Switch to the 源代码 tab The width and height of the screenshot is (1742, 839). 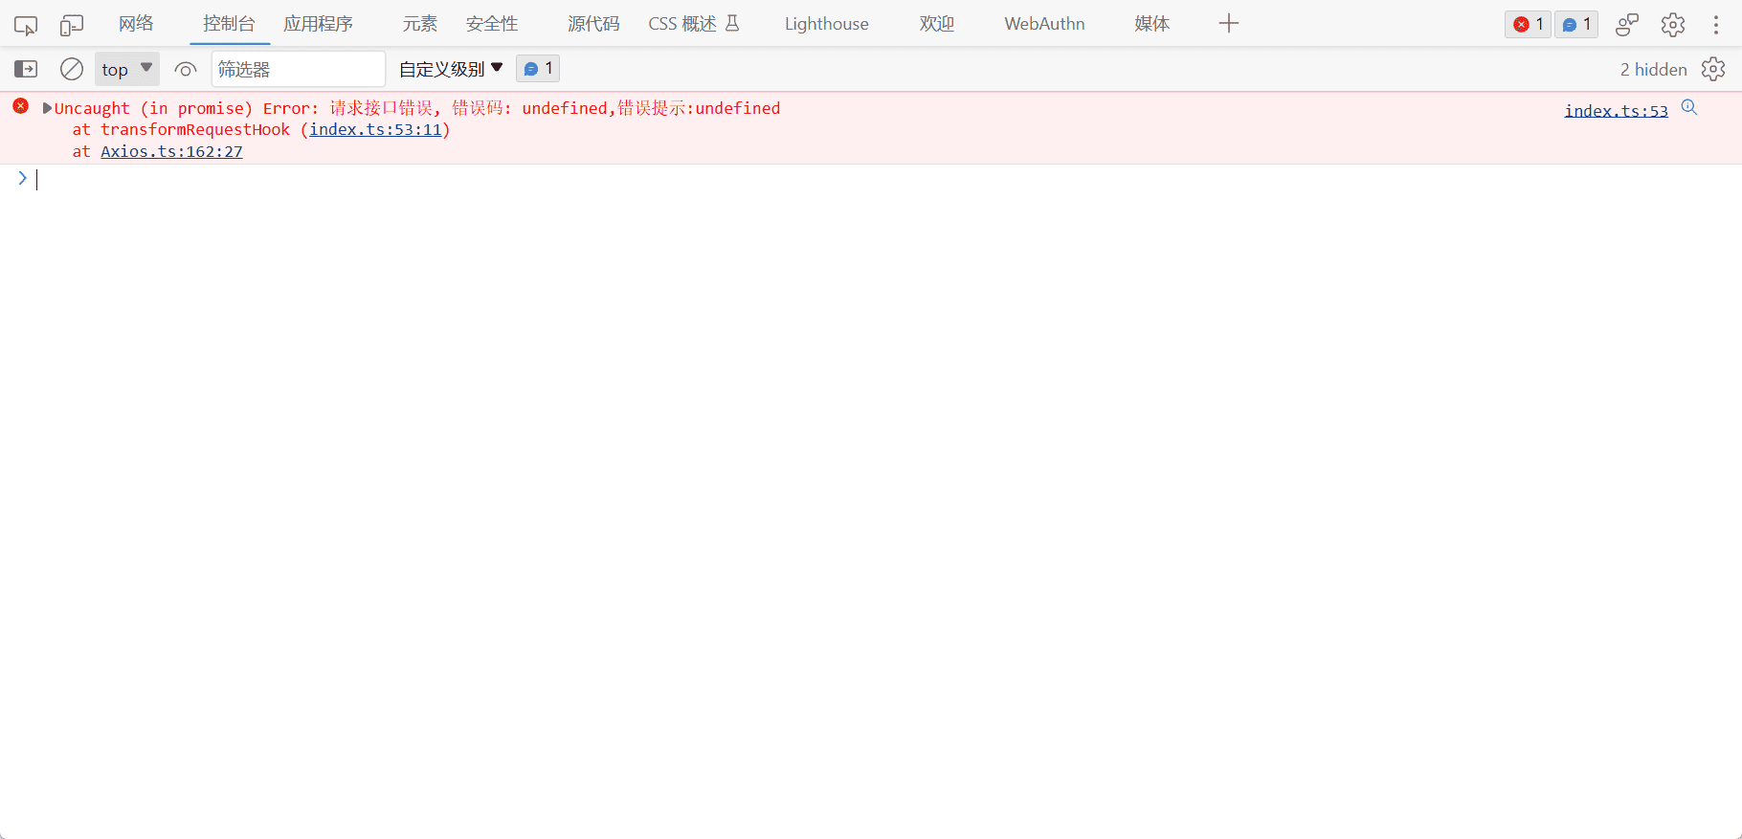click(x=593, y=24)
